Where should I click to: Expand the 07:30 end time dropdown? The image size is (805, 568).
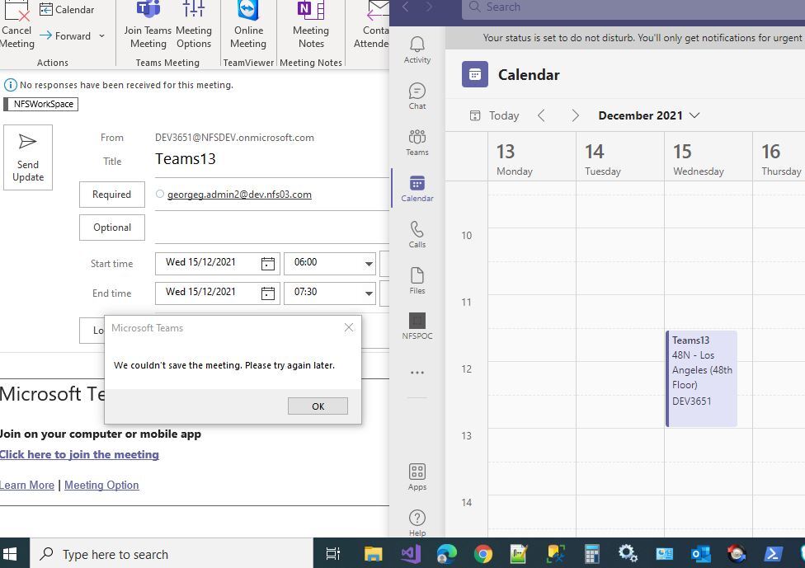pyautogui.click(x=369, y=293)
